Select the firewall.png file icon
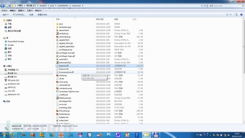The width and height of the screenshot is (245, 138). 57,111
